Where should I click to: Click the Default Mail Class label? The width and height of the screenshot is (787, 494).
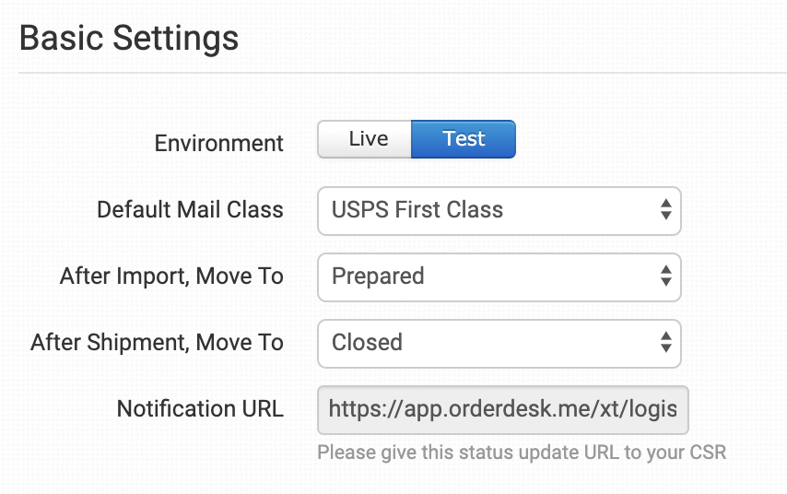190,210
